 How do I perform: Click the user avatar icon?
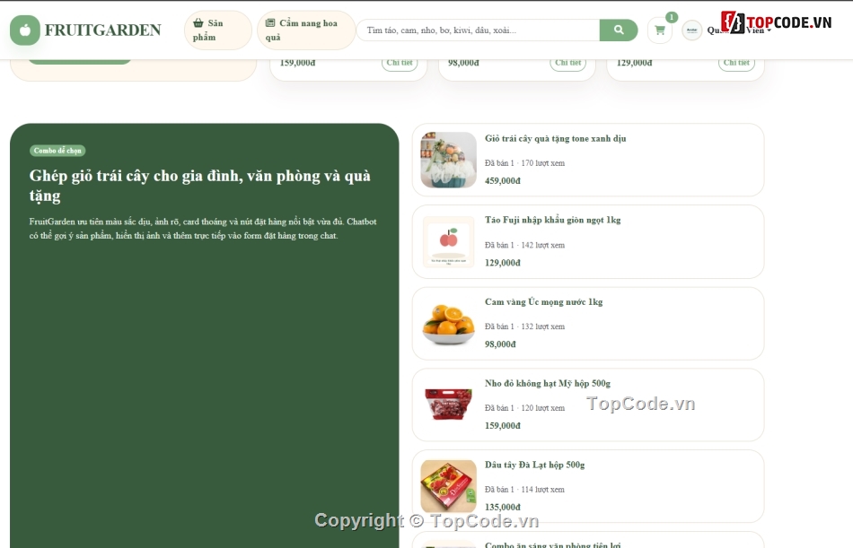click(x=692, y=30)
